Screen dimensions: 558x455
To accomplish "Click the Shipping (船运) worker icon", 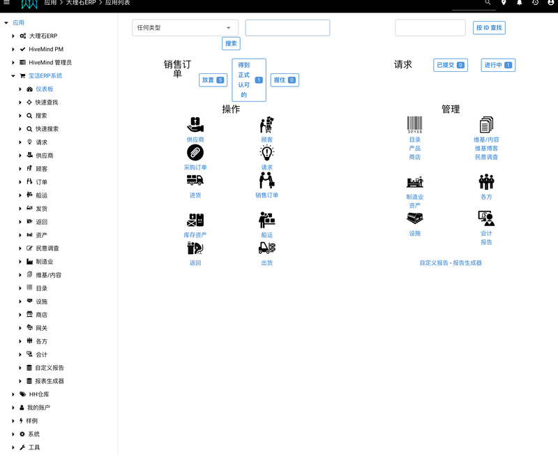I will click(266, 220).
